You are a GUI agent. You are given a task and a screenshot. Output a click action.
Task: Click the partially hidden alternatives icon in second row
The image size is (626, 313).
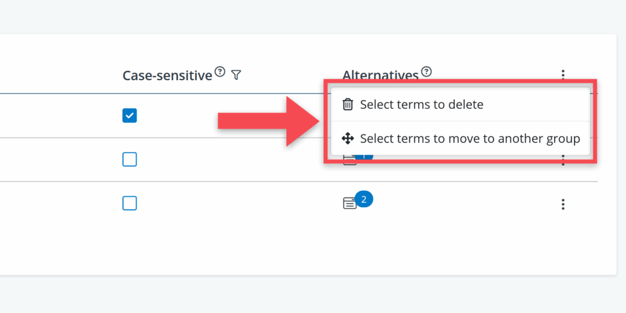coord(347,161)
